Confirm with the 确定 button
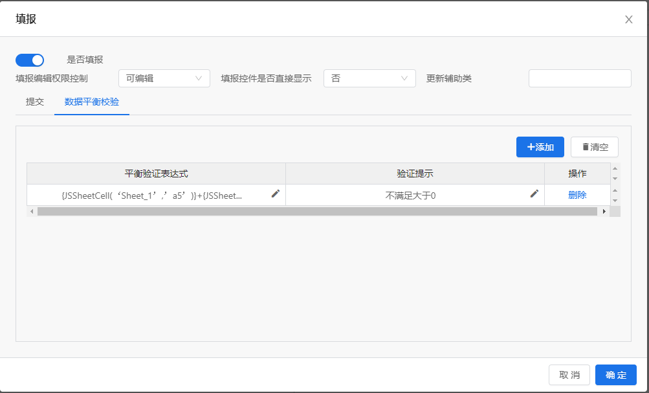This screenshot has height=393, width=649. 616,375
